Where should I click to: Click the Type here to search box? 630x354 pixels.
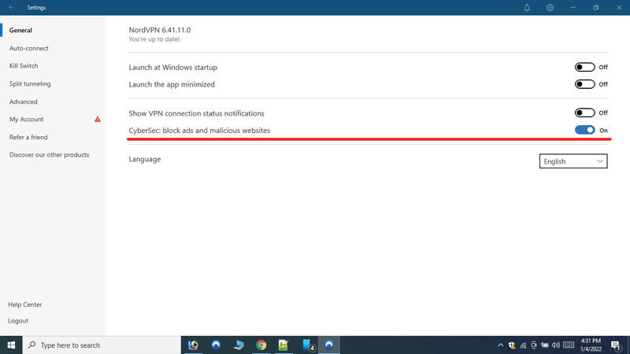pyautogui.click(x=102, y=345)
